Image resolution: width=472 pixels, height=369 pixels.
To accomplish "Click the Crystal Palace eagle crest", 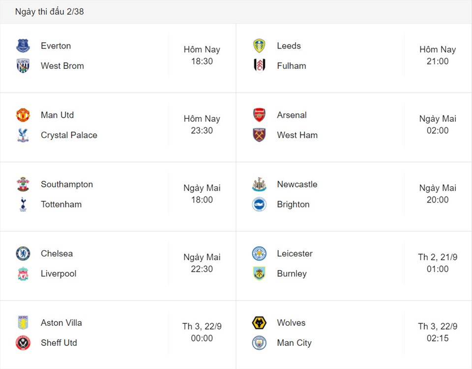I will [x=23, y=135].
